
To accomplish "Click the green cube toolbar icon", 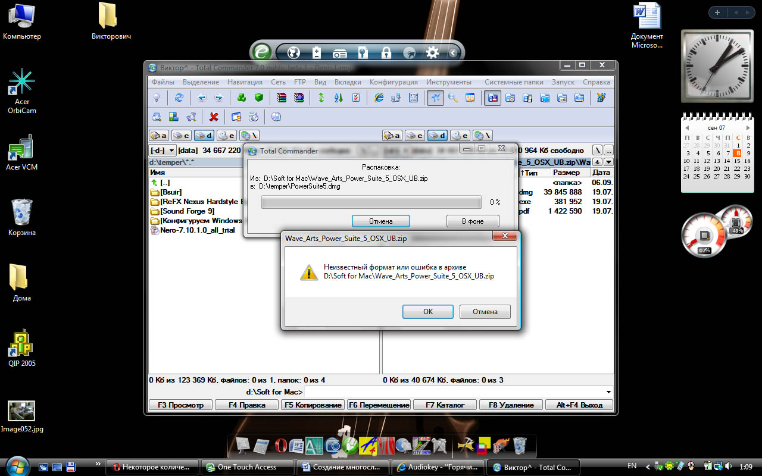I will tap(258, 98).
